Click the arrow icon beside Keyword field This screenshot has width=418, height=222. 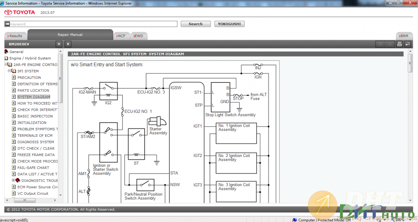click(7, 24)
